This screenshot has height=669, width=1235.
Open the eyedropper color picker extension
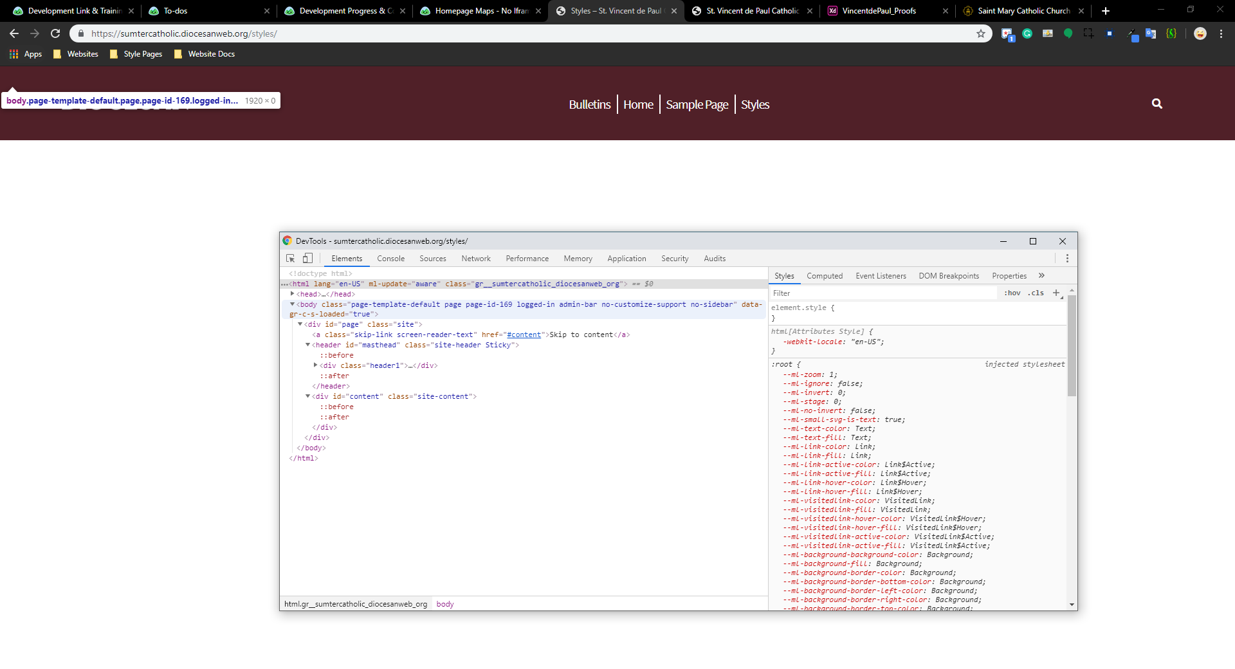1131,33
